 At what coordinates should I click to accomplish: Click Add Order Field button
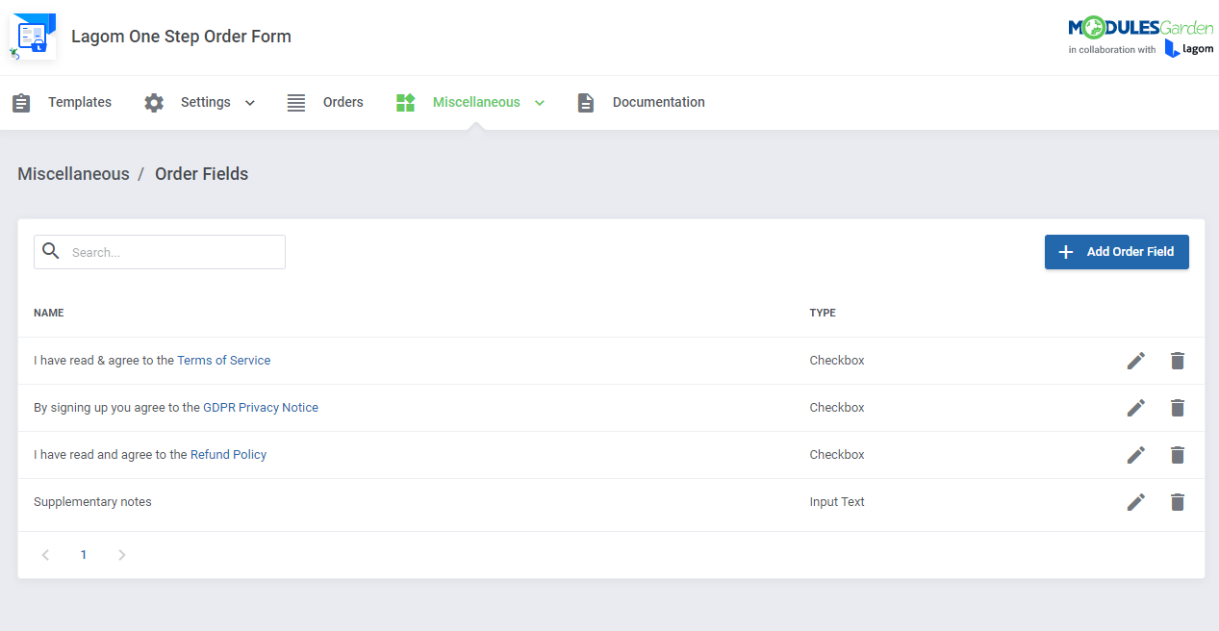[1116, 252]
